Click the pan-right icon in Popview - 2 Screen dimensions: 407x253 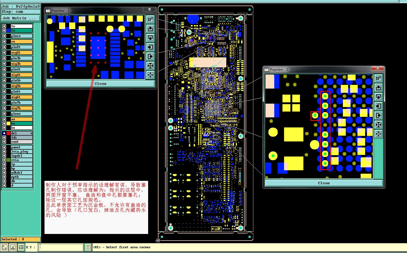click(378, 115)
